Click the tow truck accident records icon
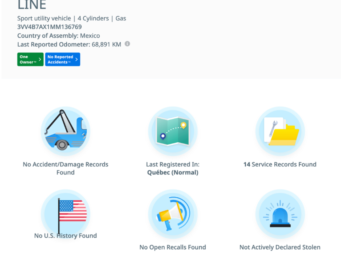Image resolution: width=341 pixels, height=256 pixels. point(66,131)
